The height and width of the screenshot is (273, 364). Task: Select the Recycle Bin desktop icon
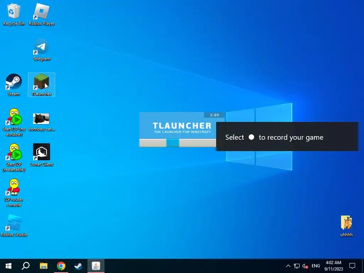14,14
